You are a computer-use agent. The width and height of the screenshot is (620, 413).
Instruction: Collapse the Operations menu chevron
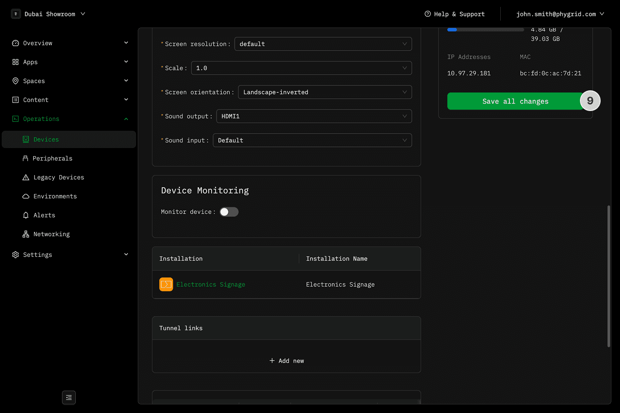126,119
